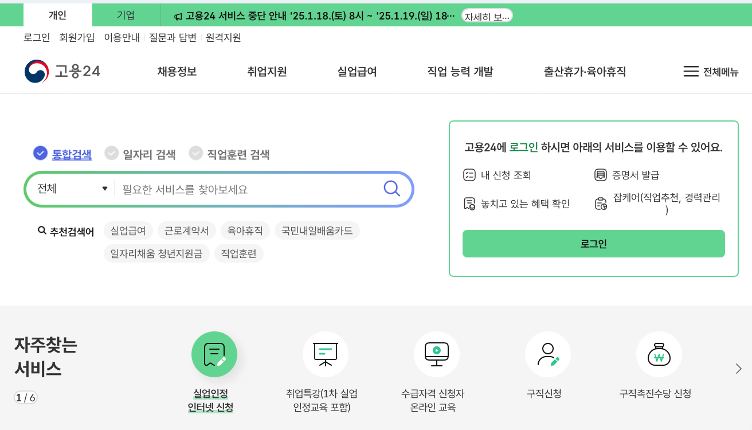Open the 실업급여 menu item
The image size is (752, 430).
(x=355, y=71)
